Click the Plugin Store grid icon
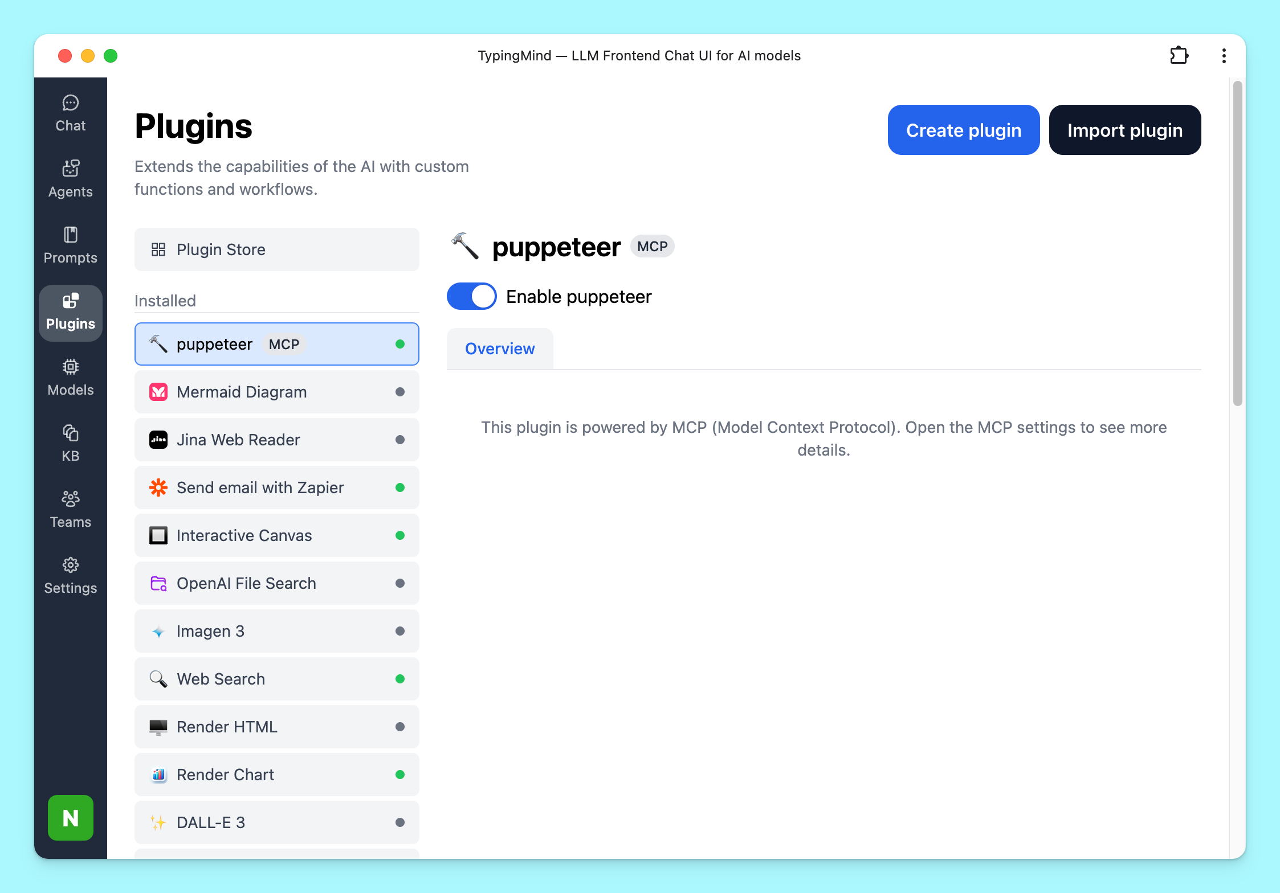This screenshot has width=1280, height=893. [158, 249]
